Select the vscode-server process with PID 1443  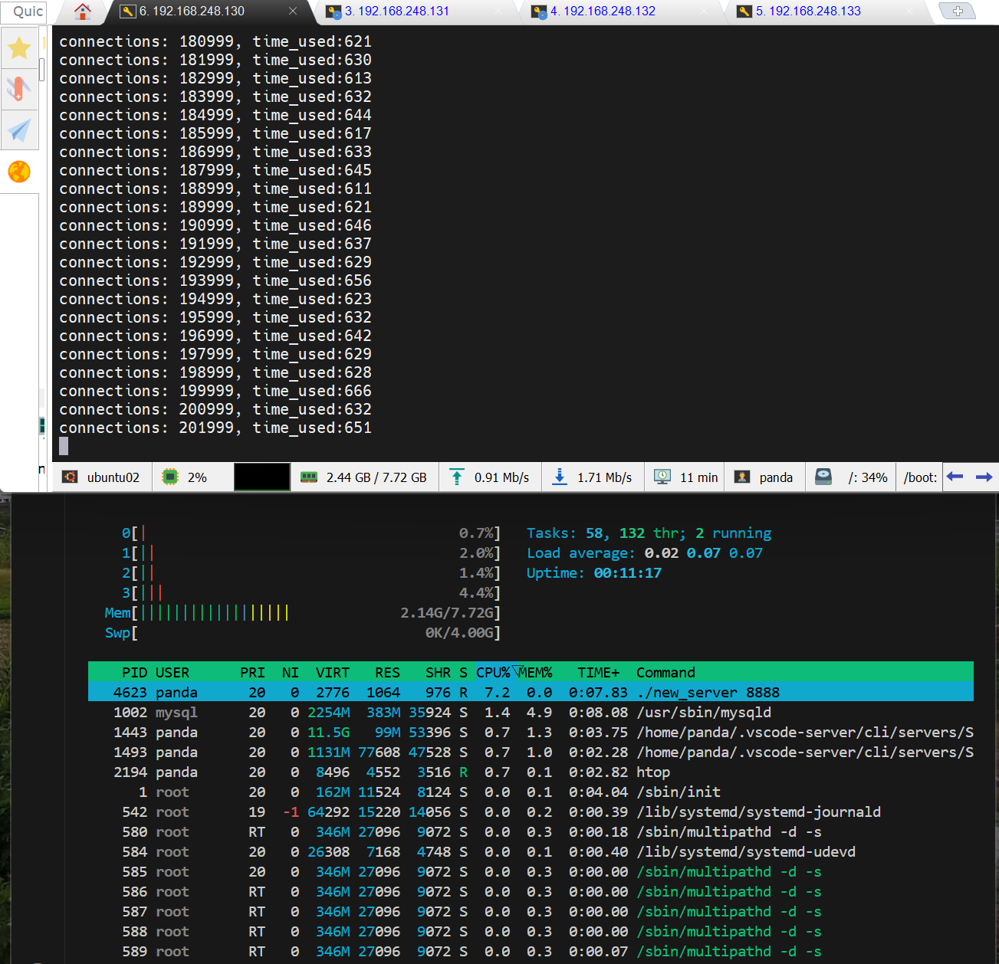[x=531, y=732]
